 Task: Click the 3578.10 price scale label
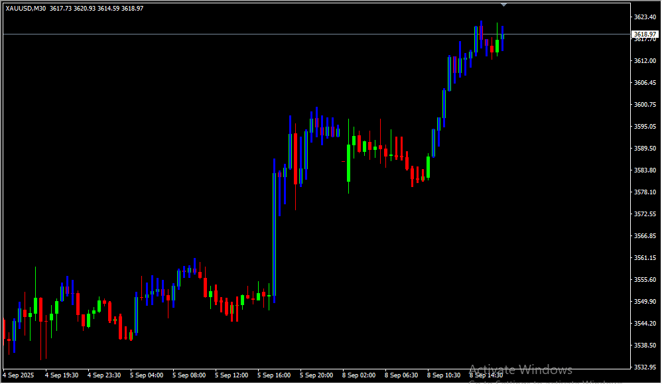coord(645,192)
